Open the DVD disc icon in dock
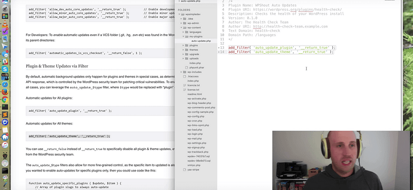The image size is (413, 190). click(5, 163)
